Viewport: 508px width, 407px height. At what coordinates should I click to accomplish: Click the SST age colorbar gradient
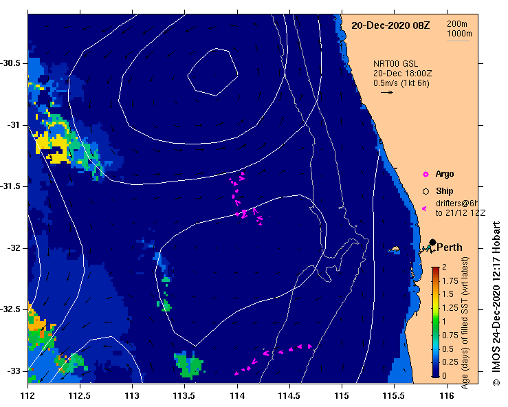435,322
